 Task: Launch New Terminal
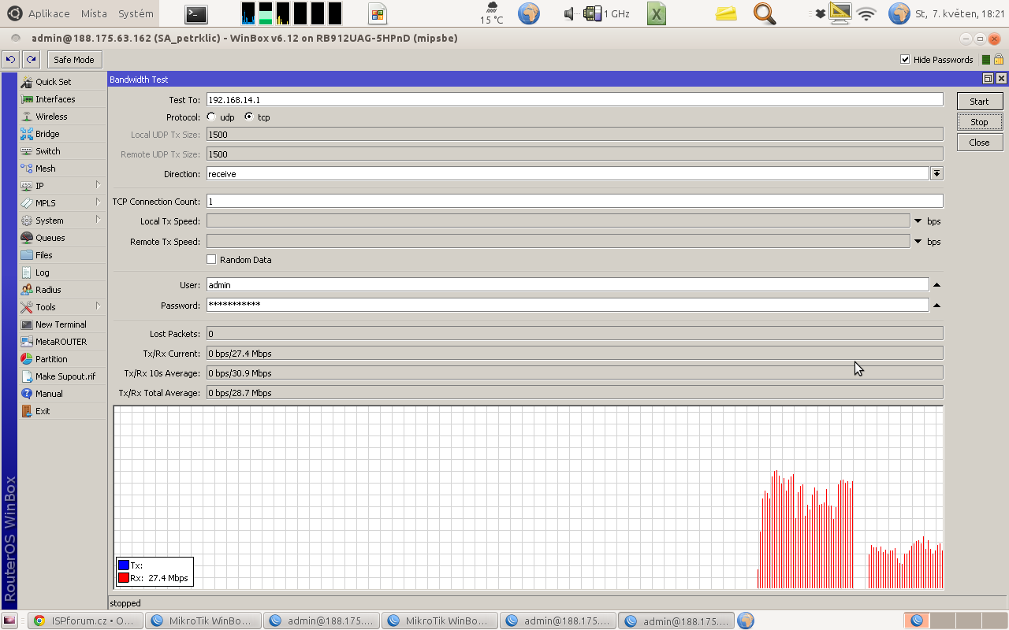(61, 324)
